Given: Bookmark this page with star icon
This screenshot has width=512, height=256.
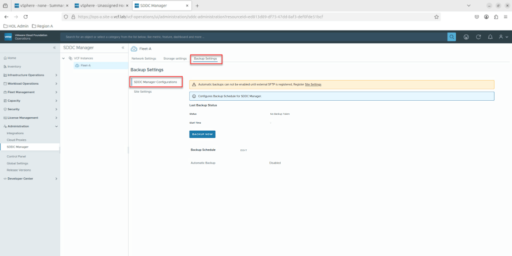Looking at the screenshot, I should pyautogui.click(x=436, y=17).
